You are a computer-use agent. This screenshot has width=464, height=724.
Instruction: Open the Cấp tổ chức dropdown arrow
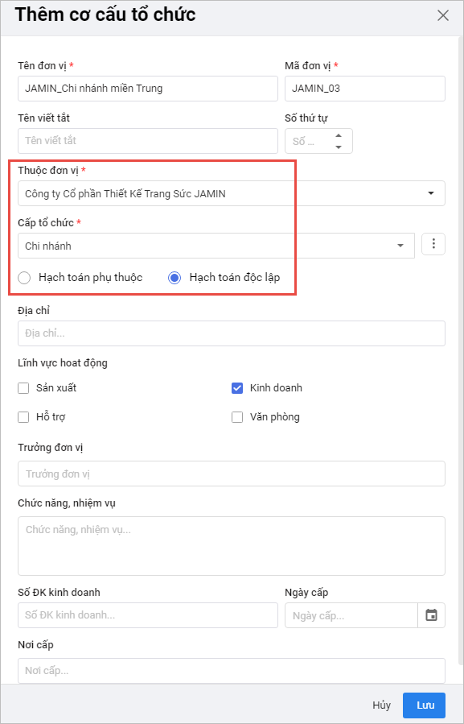[400, 246]
